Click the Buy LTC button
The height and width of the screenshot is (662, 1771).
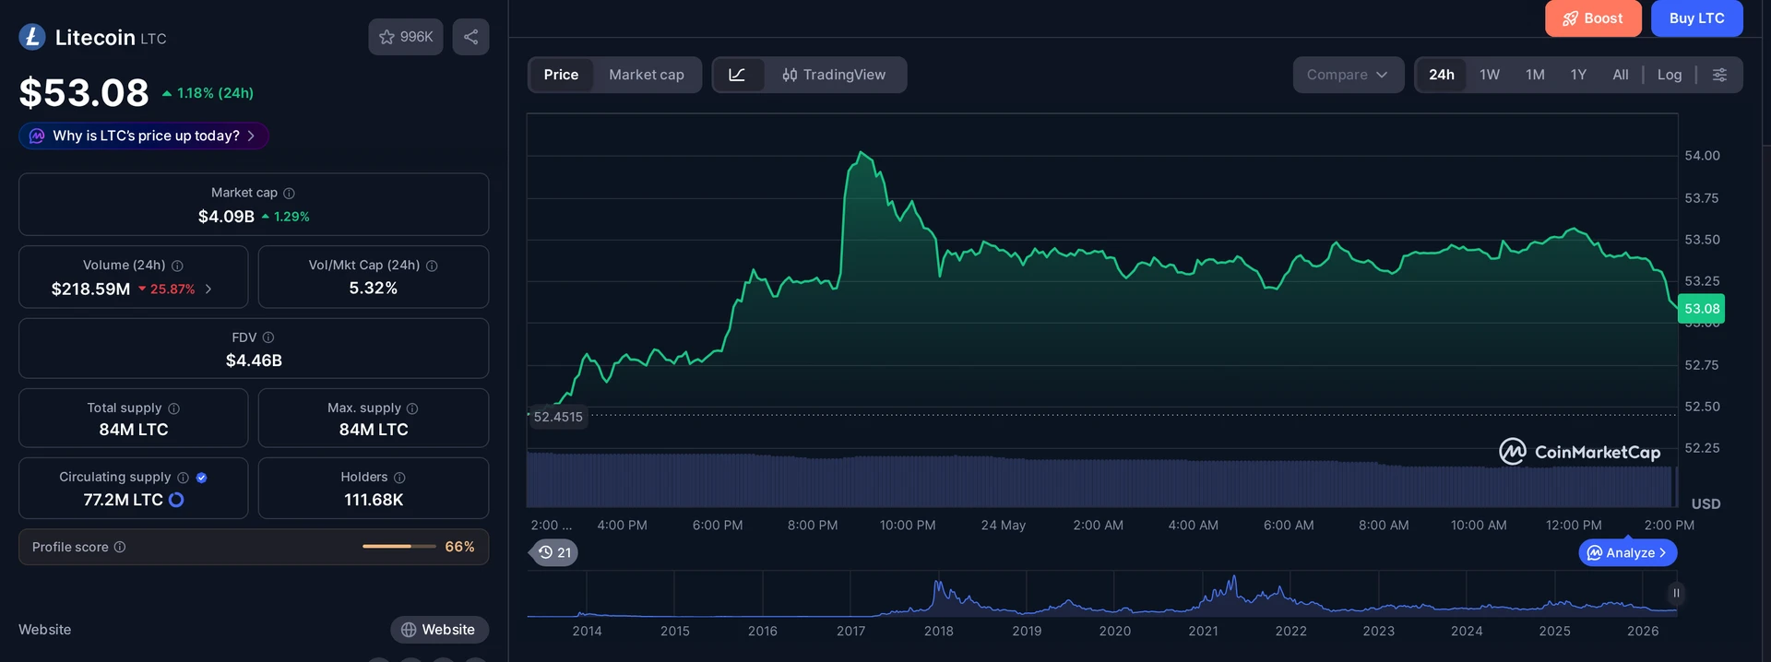[x=1696, y=18]
